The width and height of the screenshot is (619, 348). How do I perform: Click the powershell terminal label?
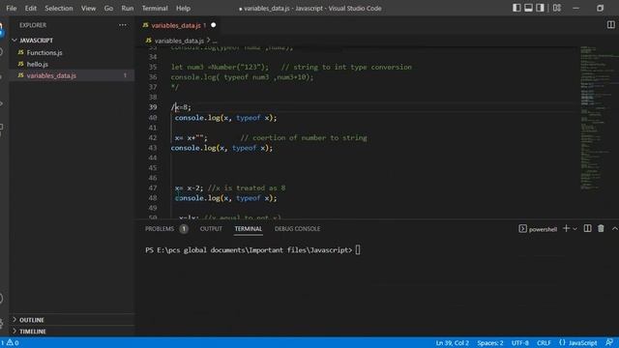543,229
